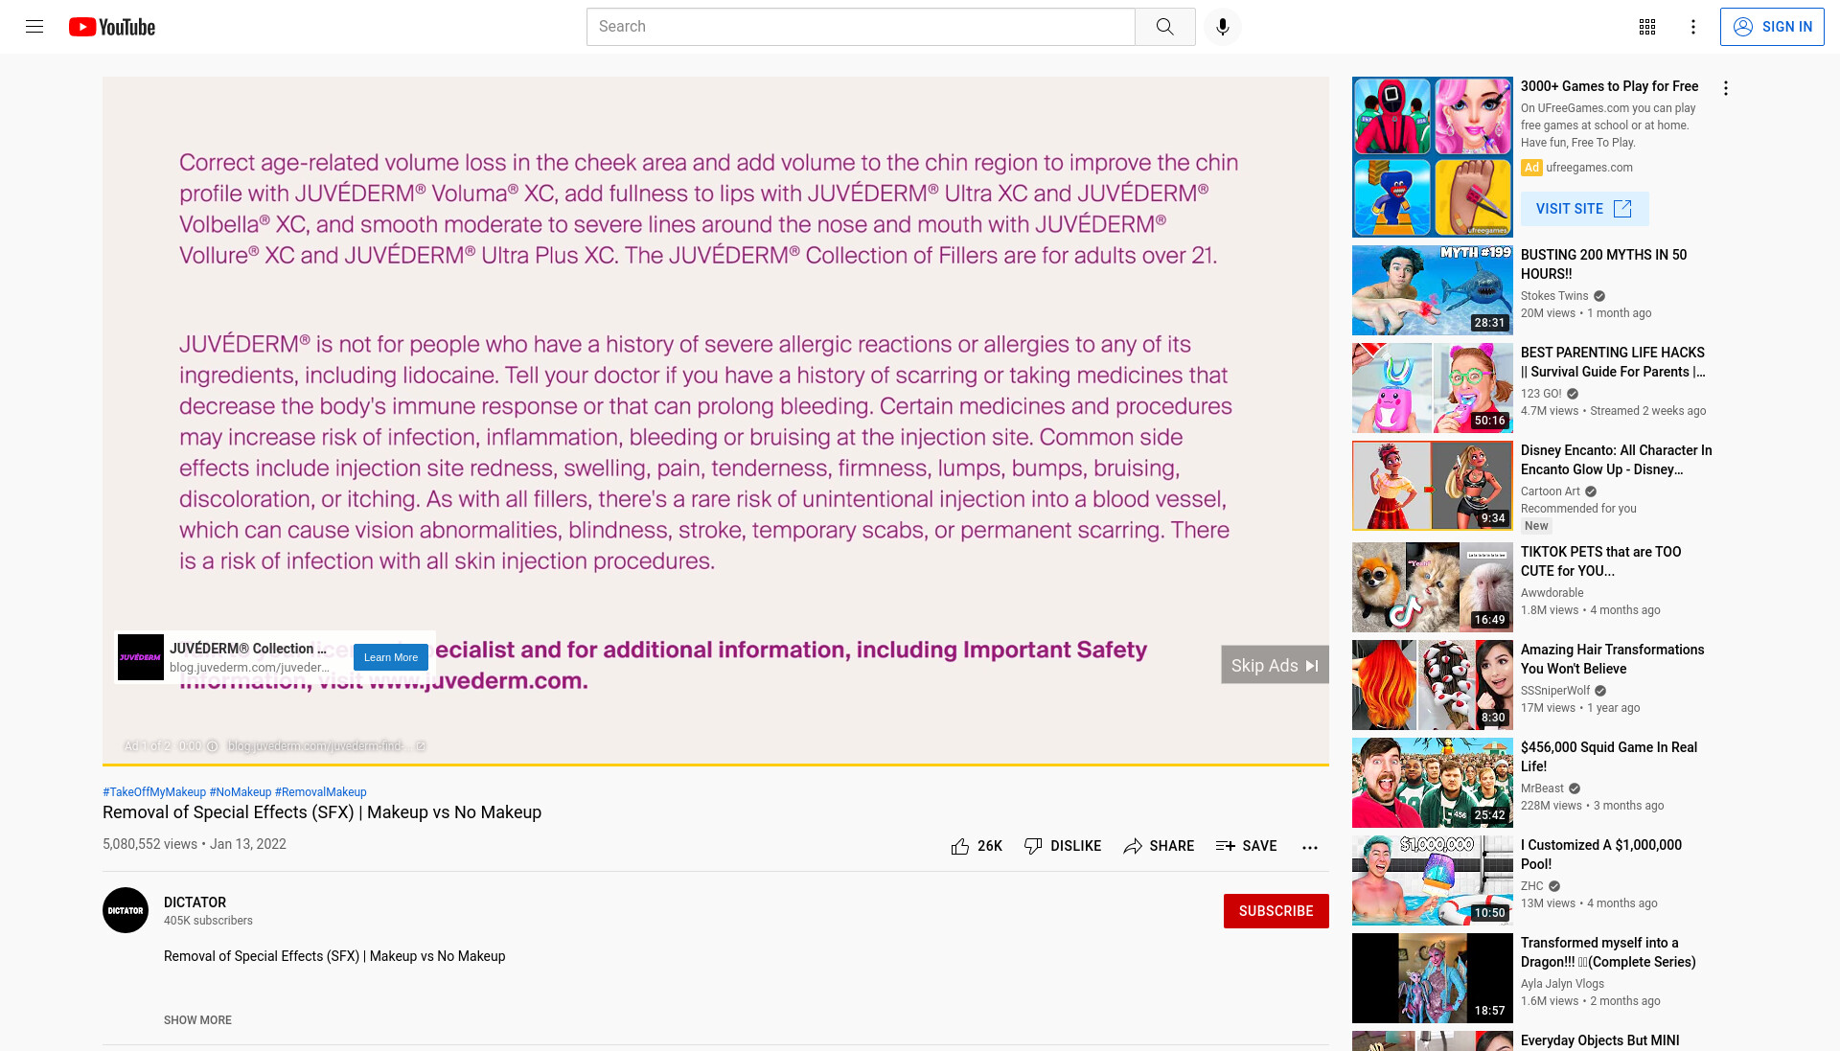Subscribe to the DICTATOR channel
1840x1051 pixels.
coord(1276,911)
